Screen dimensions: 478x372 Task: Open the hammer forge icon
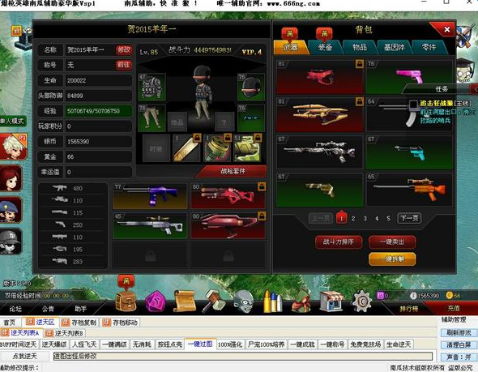213,301
